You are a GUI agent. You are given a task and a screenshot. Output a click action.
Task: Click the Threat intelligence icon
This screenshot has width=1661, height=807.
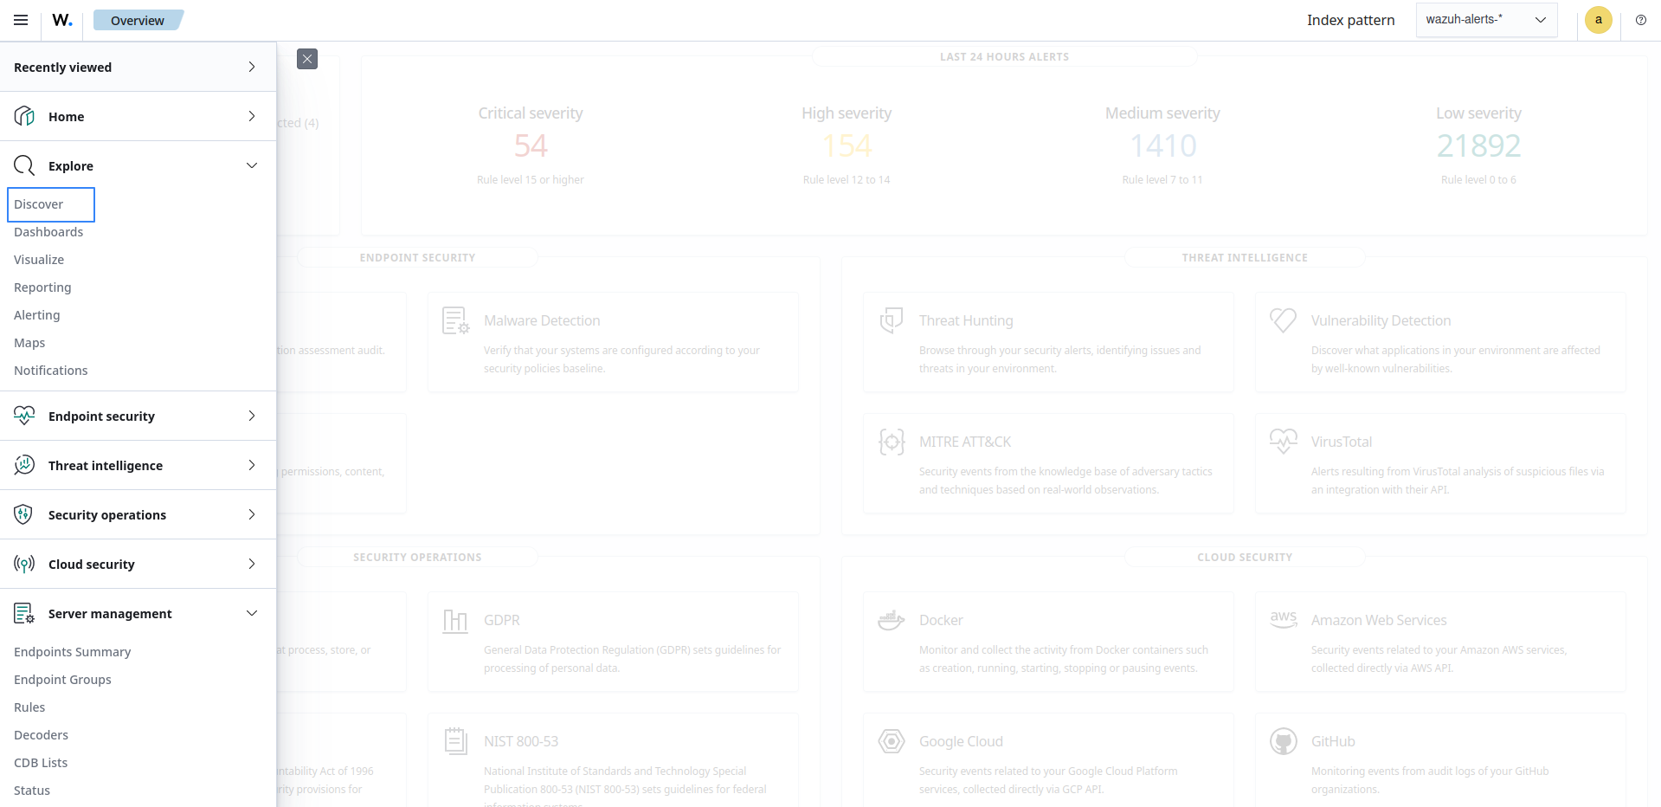coord(24,465)
